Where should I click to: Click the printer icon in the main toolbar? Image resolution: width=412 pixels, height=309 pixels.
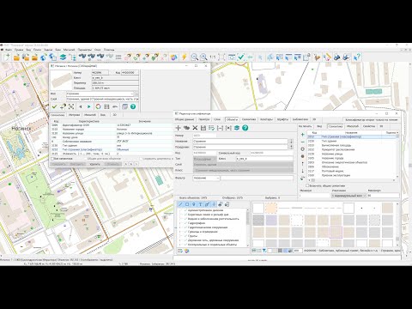click(336, 58)
